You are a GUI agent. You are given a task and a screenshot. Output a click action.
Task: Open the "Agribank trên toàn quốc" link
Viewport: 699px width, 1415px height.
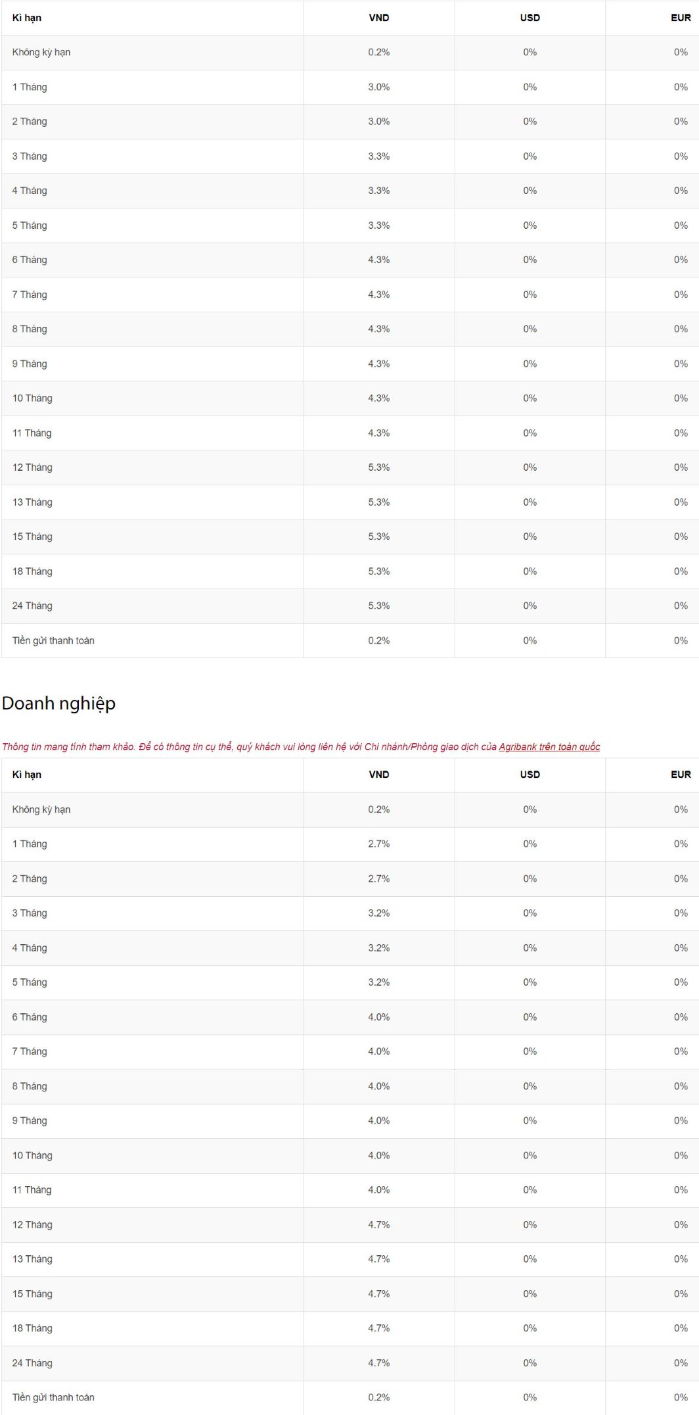[x=549, y=746]
